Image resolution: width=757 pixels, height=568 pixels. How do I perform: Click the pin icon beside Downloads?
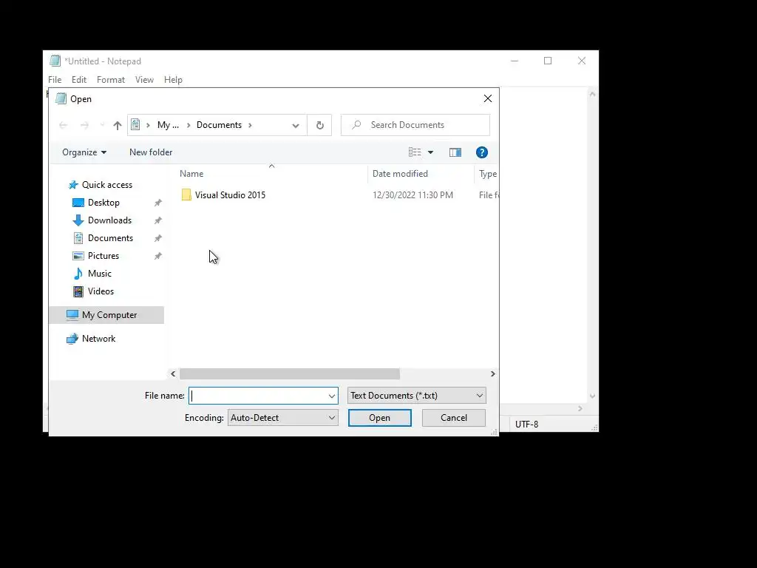click(x=158, y=220)
